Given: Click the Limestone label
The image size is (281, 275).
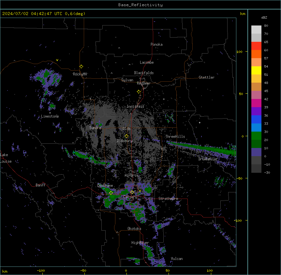Looking at the screenshot, I should pyautogui.click(x=50, y=116).
